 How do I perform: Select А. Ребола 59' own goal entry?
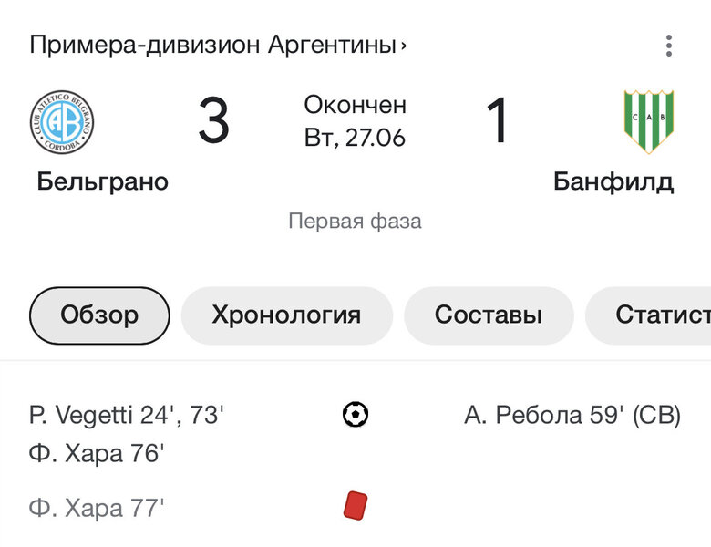572,416
